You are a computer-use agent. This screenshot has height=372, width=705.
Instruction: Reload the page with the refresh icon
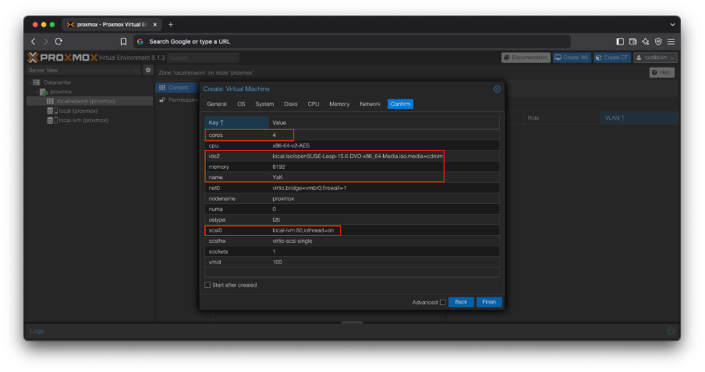58,41
